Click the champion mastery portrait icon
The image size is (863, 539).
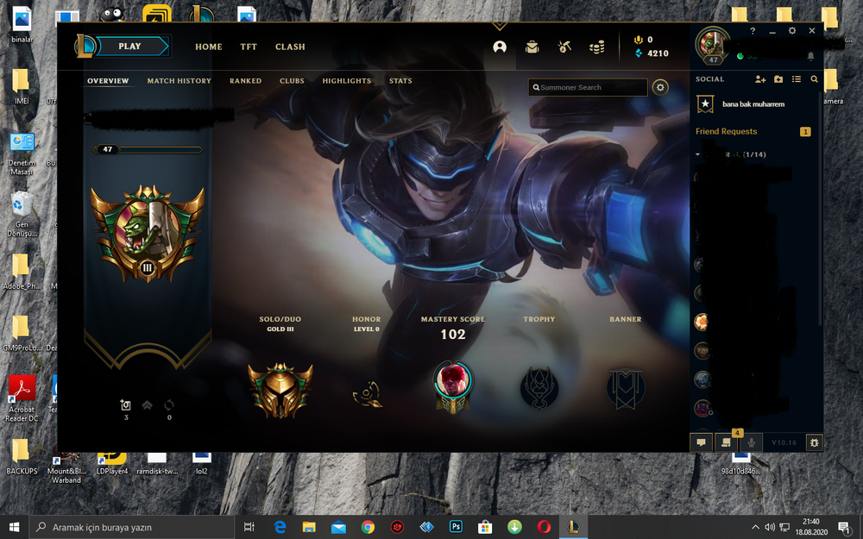[453, 386]
